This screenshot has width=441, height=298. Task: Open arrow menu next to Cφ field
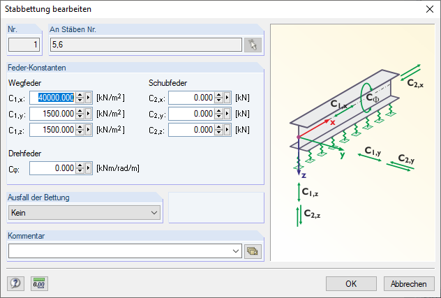[x=89, y=167]
